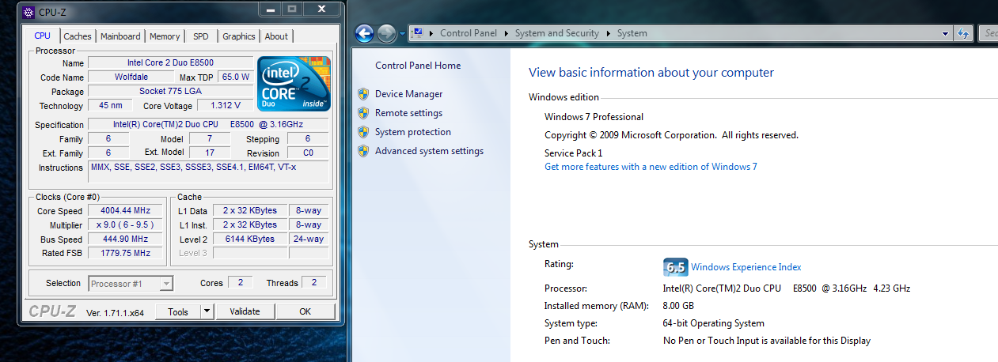Viewport: 998px width, 362px height.
Task: Switch to the About tab
Action: click(x=276, y=36)
